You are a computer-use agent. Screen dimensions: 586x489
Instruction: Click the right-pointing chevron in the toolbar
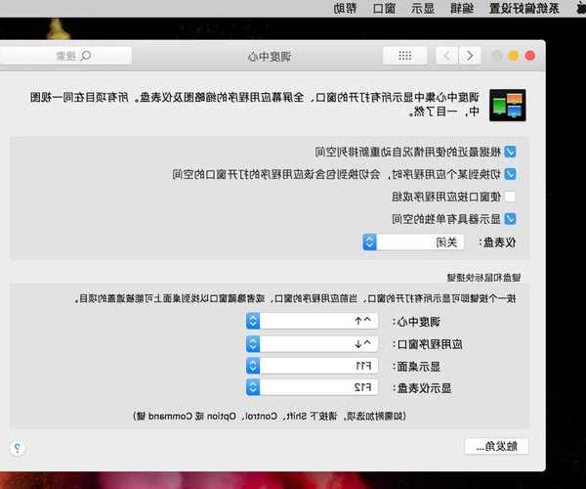click(x=468, y=56)
